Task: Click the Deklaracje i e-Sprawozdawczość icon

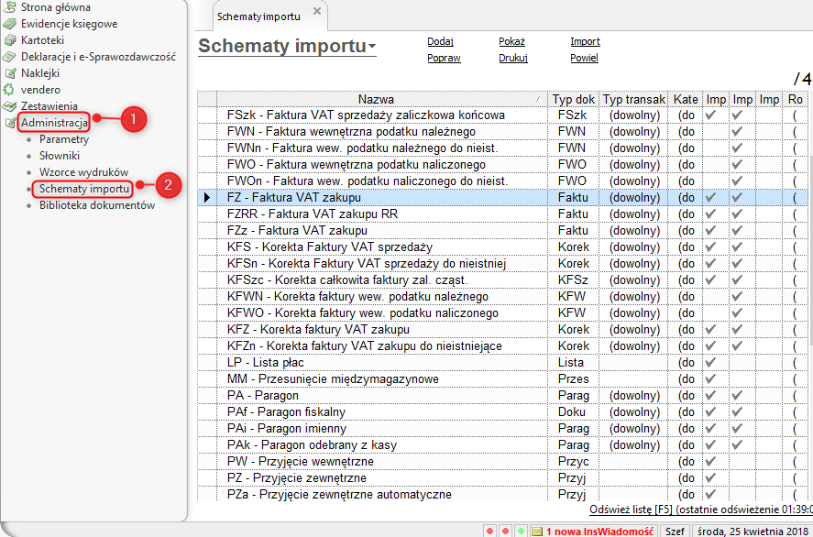Action: 10,57
